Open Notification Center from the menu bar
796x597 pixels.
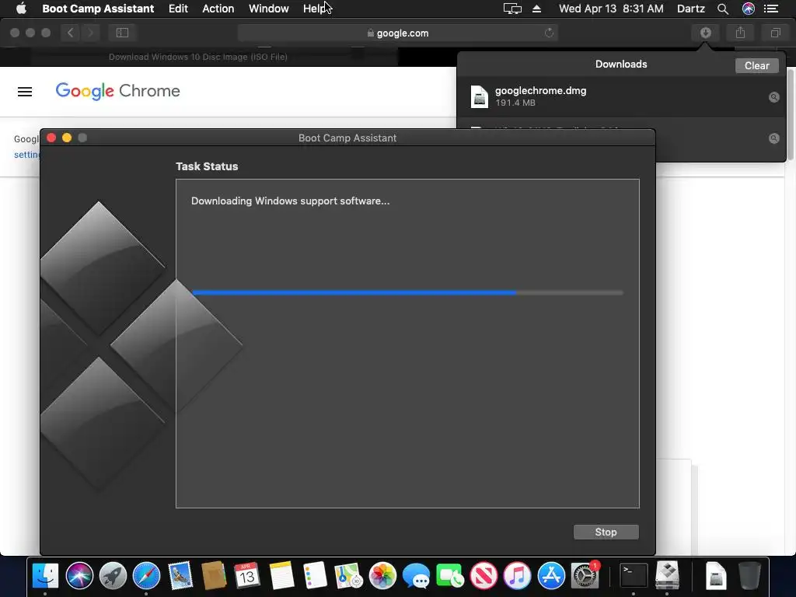pos(771,9)
